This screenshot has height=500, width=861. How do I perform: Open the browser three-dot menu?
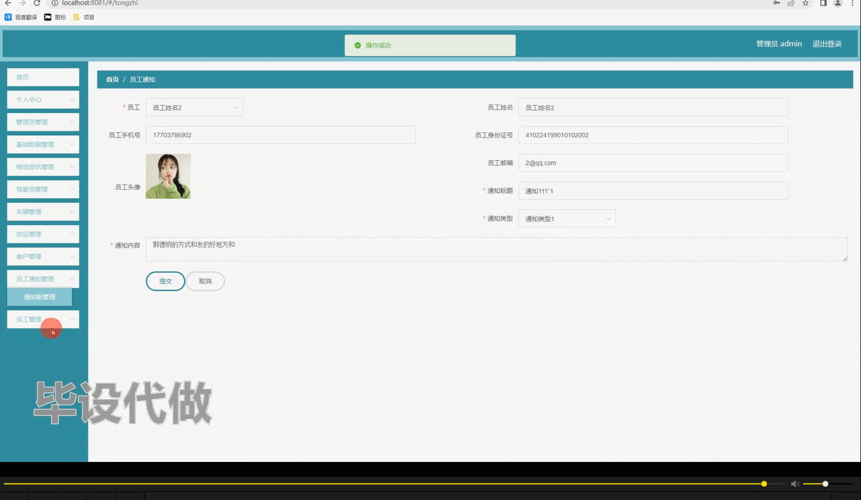click(x=852, y=3)
